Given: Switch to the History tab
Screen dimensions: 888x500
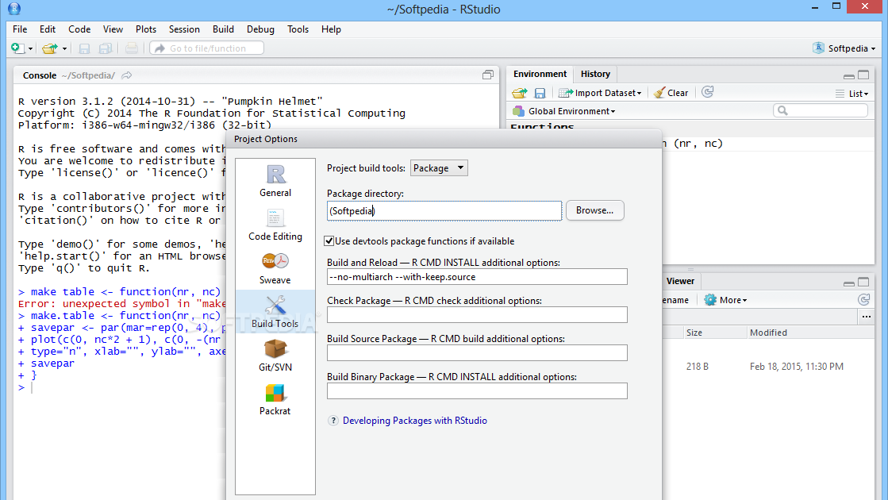Looking at the screenshot, I should coord(595,74).
